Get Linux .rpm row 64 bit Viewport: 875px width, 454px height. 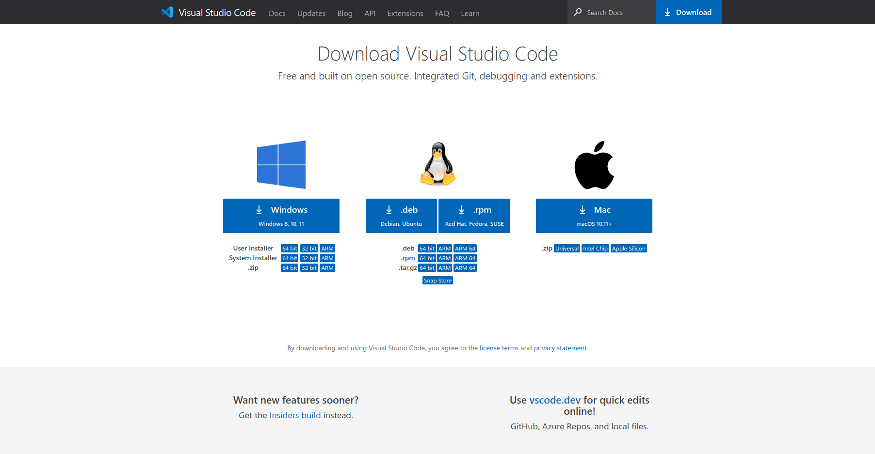click(427, 258)
